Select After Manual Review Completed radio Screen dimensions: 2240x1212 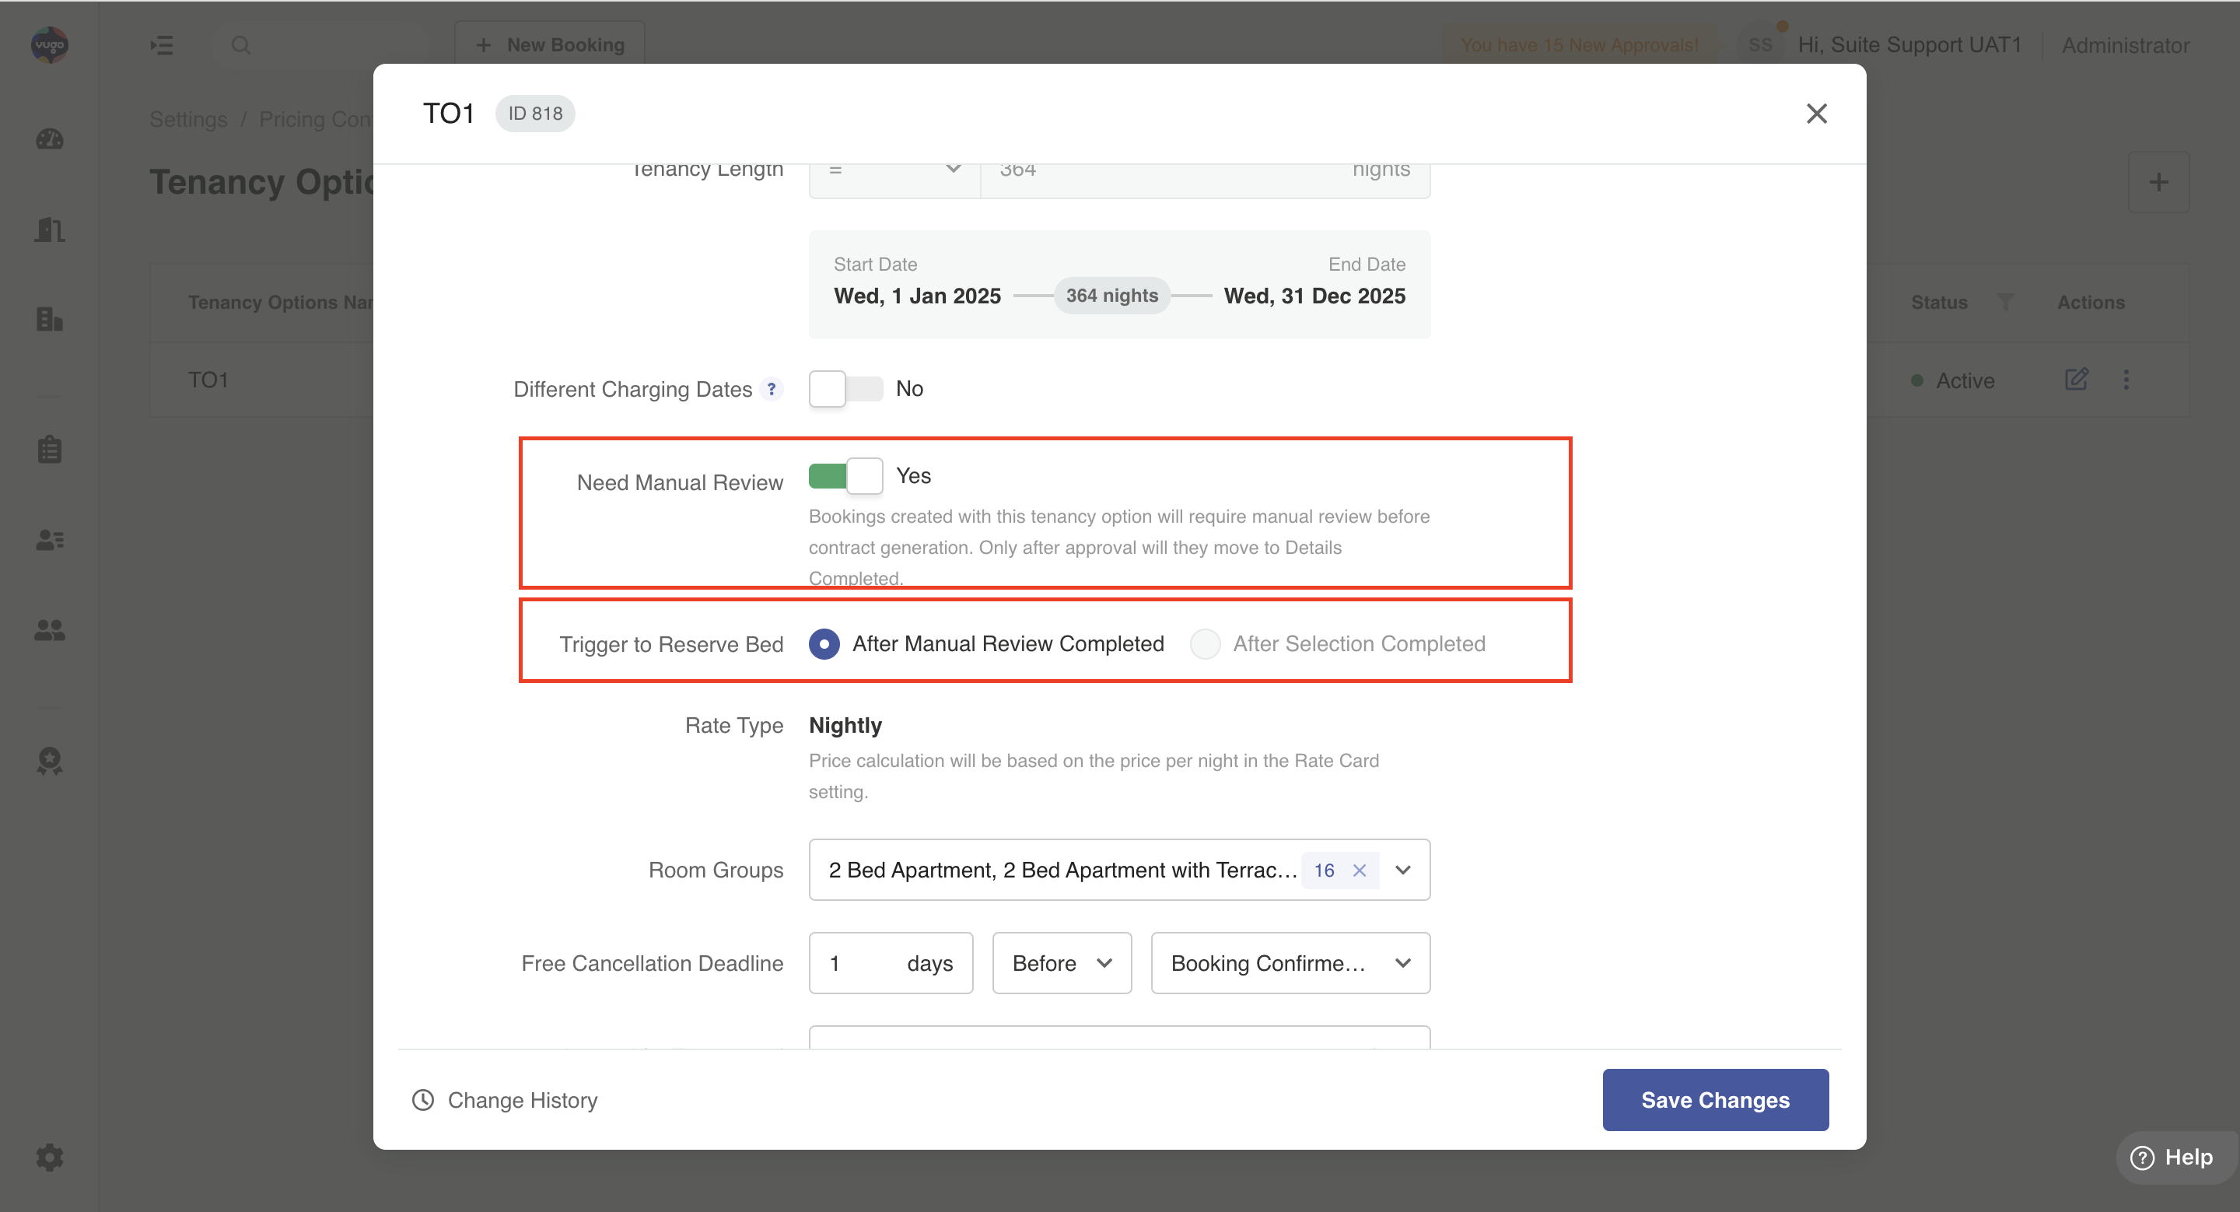click(824, 644)
